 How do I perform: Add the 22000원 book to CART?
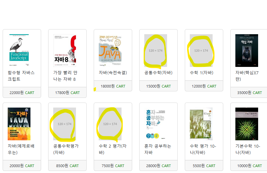[30, 93]
